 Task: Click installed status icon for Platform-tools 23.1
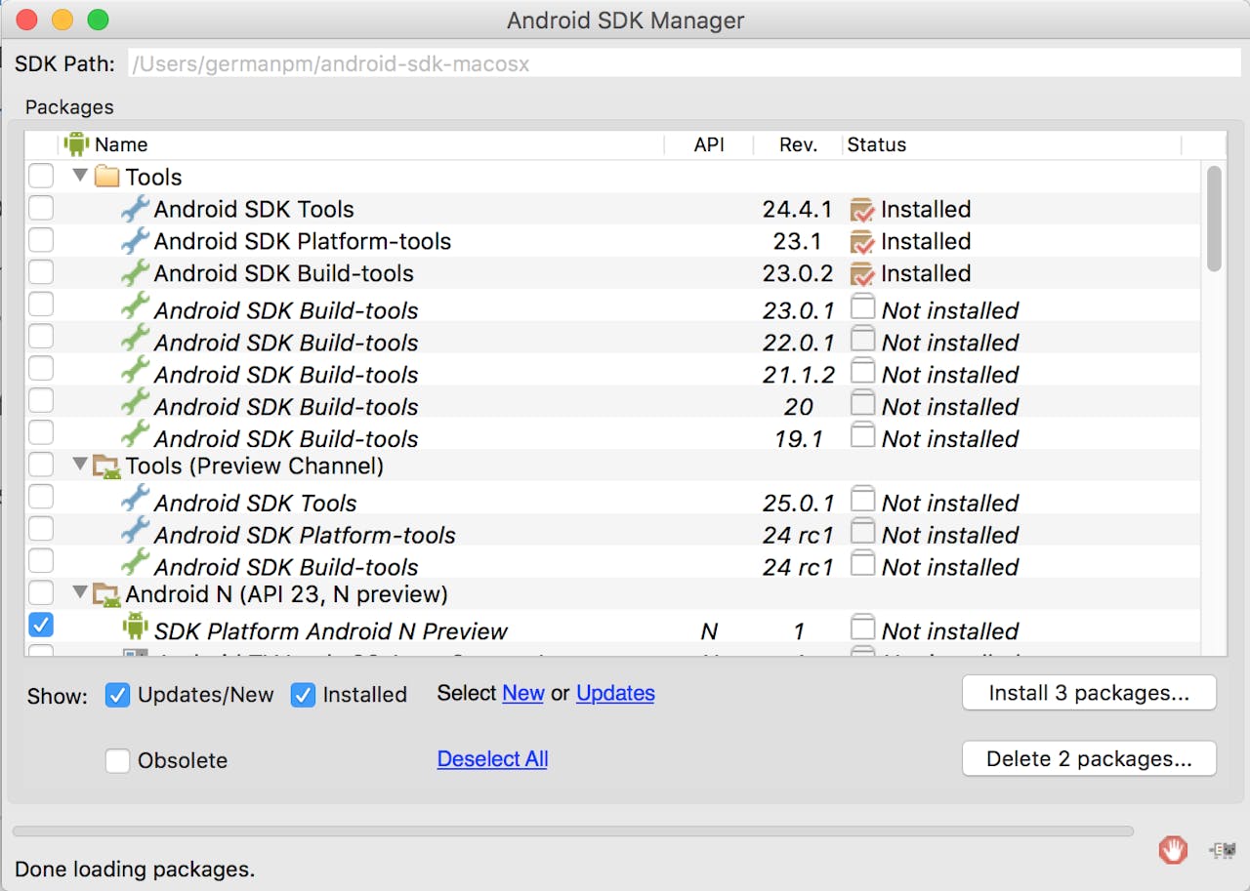click(862, 241)
